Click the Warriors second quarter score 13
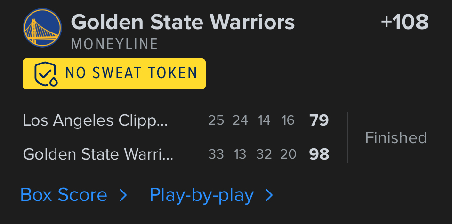This screenshot has height=224, width=452. [x=240, y=154]
